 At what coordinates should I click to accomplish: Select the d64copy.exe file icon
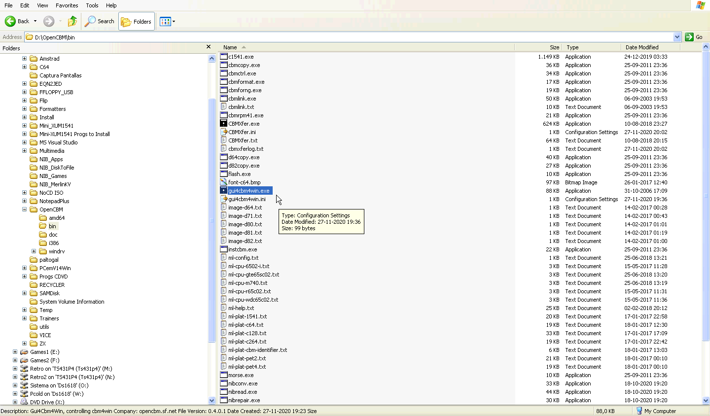pyautogui.click(x=224, y=157)
